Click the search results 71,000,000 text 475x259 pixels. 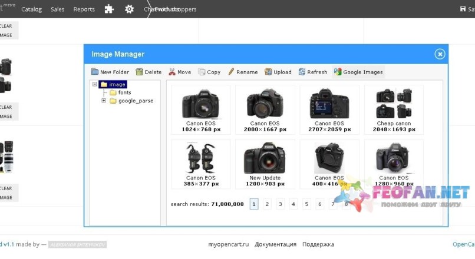click(x=207, y=204)
